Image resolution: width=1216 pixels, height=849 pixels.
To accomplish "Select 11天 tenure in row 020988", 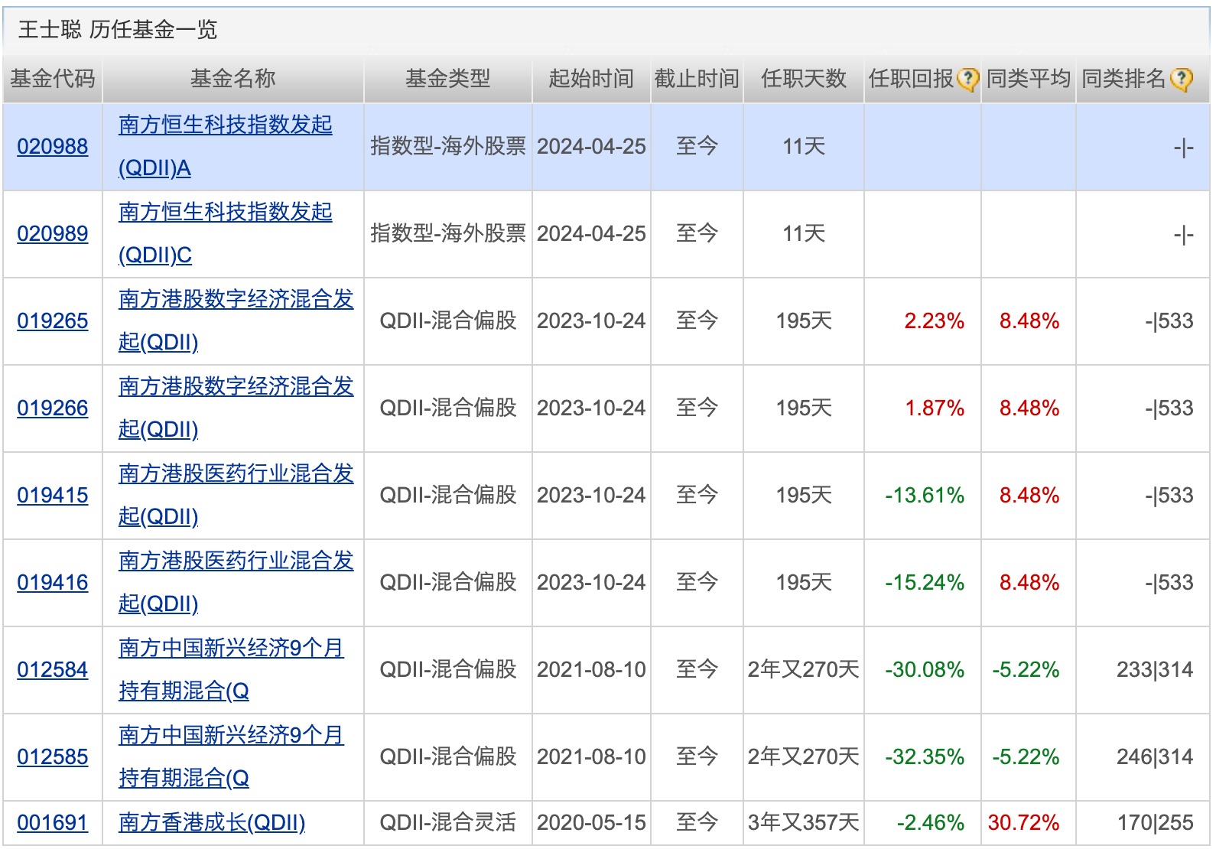I will tap(804, 147).
